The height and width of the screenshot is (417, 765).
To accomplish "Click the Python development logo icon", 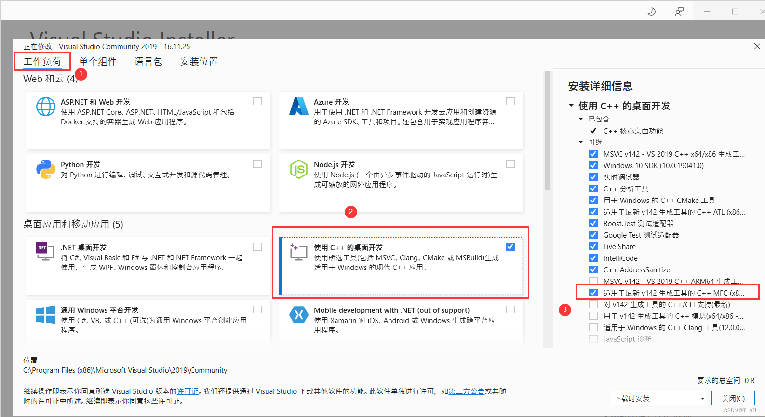I will pyautogui.click(x=46, y=169).
